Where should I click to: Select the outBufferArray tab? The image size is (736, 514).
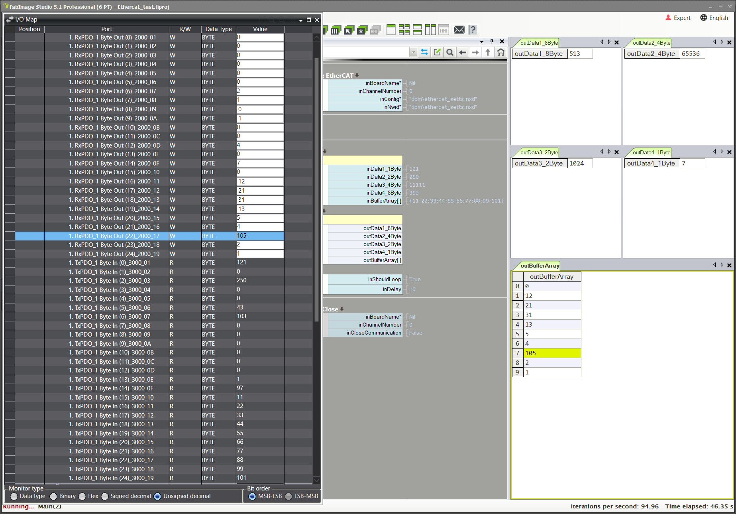540,266
